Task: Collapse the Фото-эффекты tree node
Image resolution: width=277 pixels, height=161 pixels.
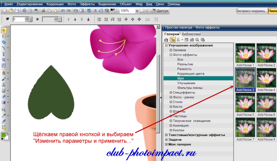Action: point(171,55)
